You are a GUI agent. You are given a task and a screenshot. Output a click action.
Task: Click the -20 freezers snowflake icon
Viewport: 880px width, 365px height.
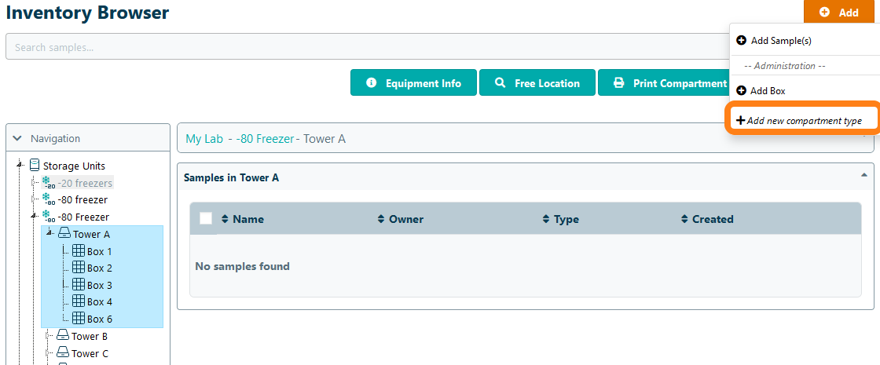pos(48,183)
